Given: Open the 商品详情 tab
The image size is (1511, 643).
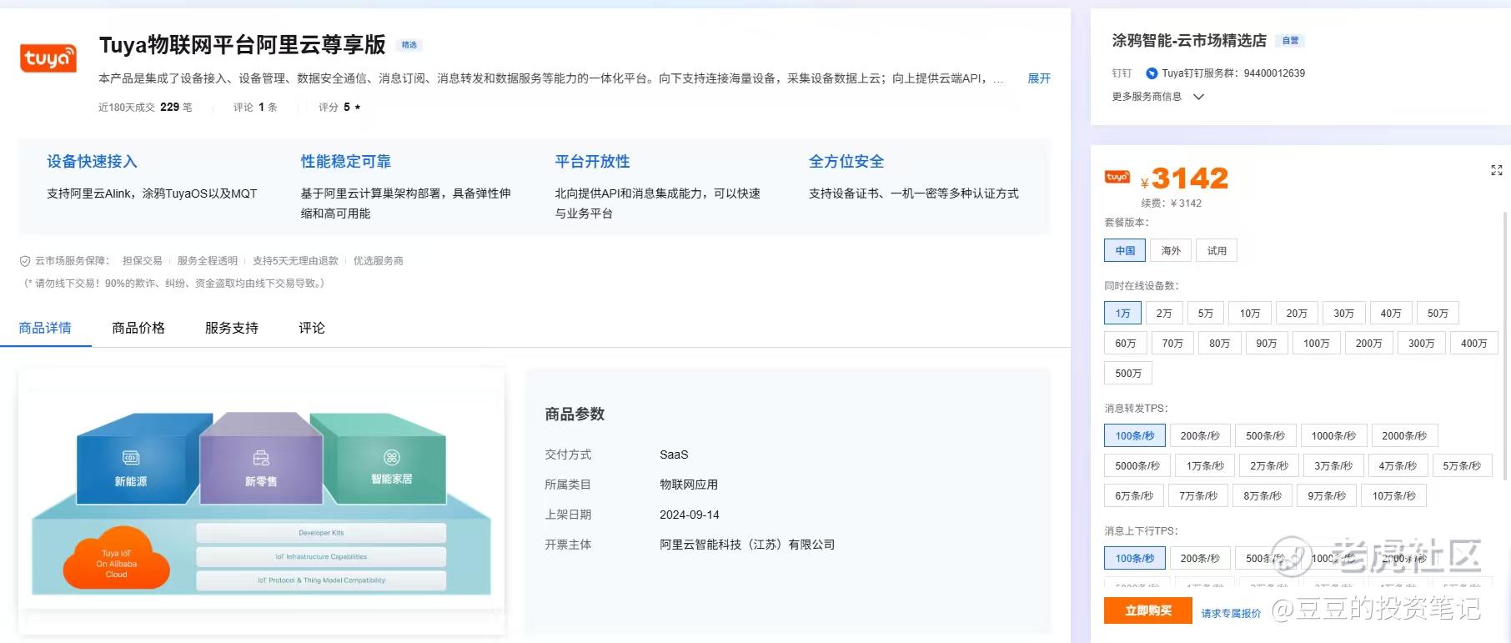Looking at the screenshot, I should coord(45,328).
